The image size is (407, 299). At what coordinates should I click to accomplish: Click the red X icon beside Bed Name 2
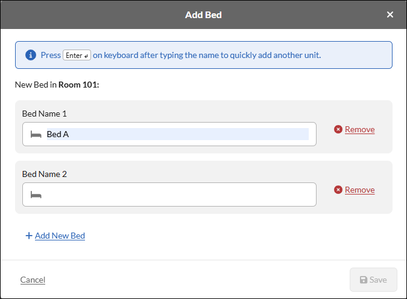pyautogui.click(x=338, y=190)
